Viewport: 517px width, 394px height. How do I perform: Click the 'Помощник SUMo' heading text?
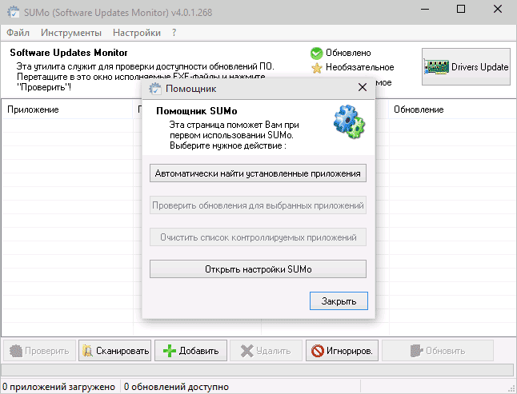(197, 111)
